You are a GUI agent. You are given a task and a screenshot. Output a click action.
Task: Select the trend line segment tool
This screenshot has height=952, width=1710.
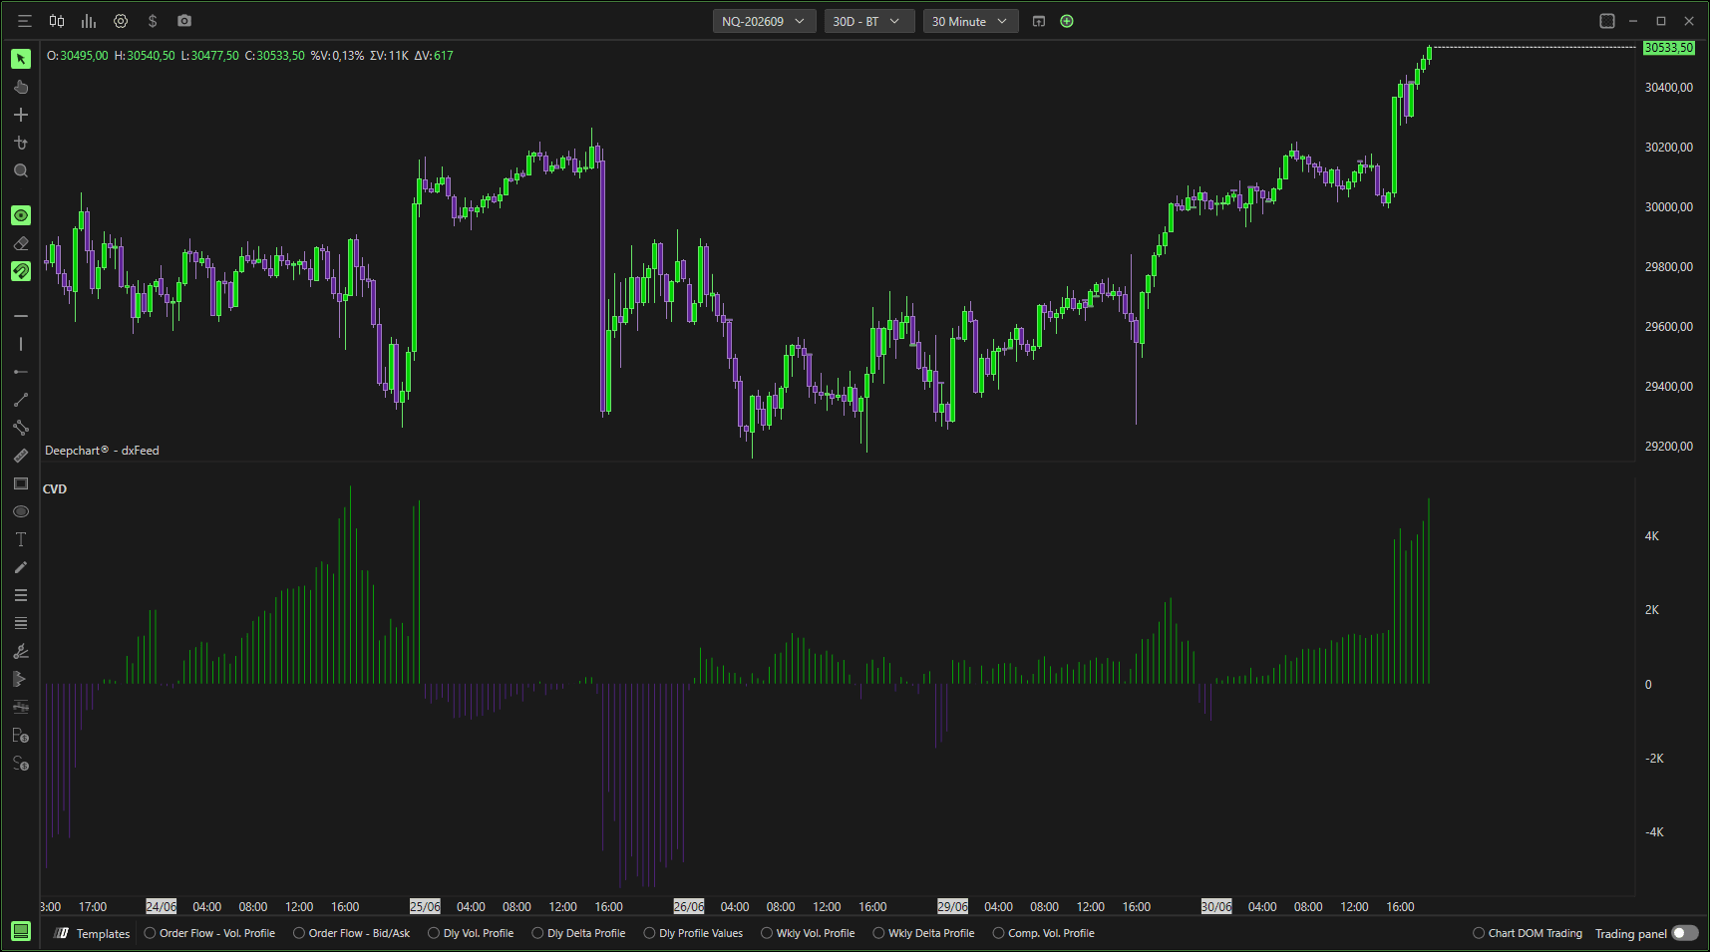pos(21,400)
